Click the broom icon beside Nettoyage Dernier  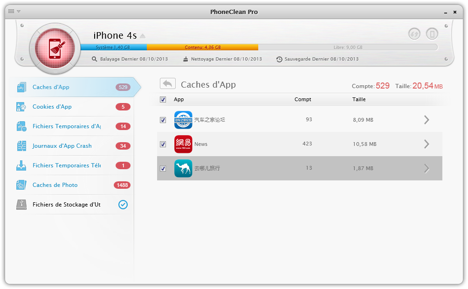186,59
